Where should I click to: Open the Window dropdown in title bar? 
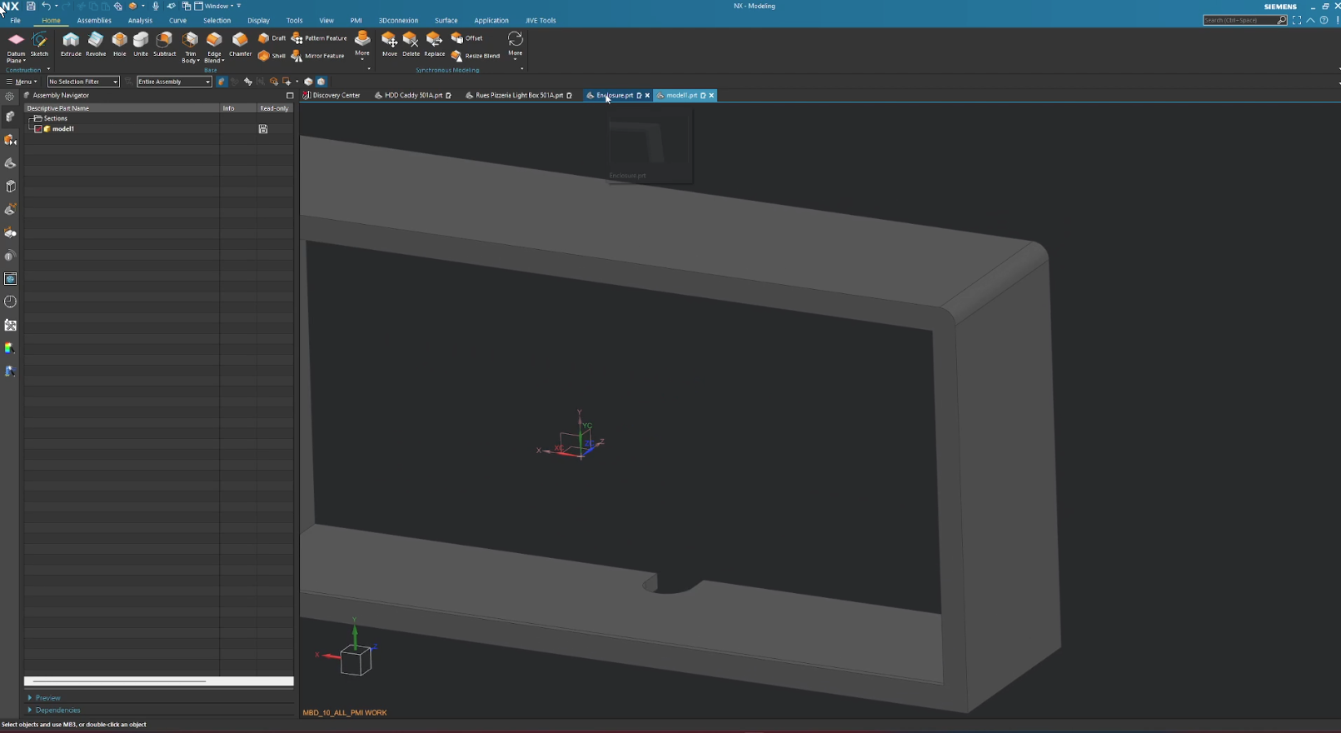[x=215, y=6]
